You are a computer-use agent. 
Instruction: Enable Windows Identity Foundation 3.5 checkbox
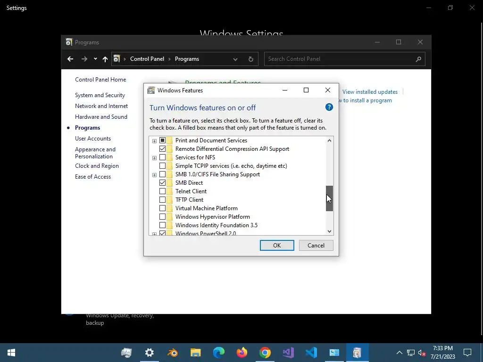162,225
